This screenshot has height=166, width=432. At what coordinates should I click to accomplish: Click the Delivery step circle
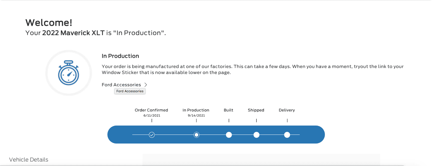287,135
